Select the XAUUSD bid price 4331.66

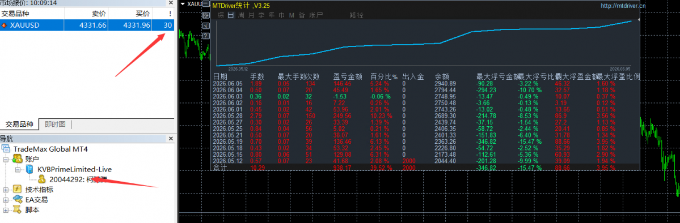93,25
